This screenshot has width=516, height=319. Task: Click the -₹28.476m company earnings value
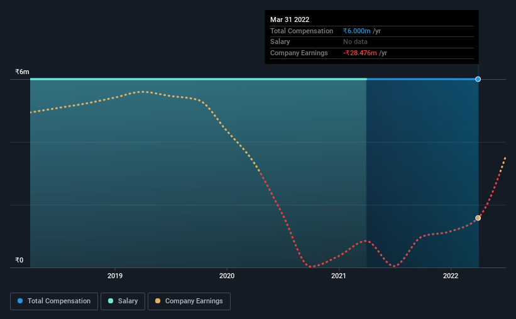(360, 53)
